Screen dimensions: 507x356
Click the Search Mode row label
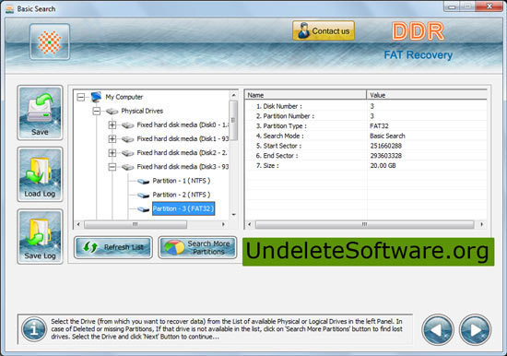(x=279, y=136)
